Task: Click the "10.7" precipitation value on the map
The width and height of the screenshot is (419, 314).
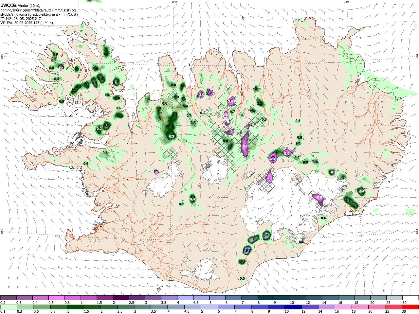Action: 247,251
